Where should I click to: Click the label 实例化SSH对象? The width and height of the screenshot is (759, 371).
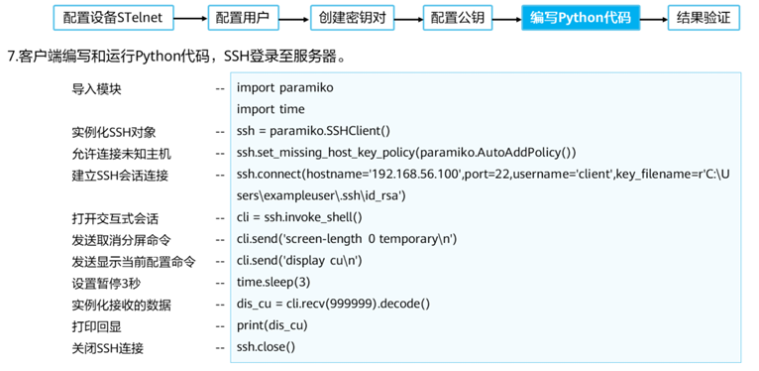click(114, 132)
